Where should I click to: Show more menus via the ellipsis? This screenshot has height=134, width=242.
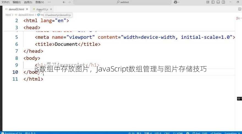point(49,2)
